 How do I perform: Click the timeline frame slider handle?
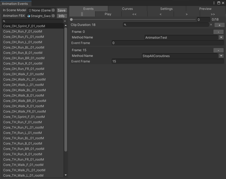pyautogui.click(x=71, y=19)
